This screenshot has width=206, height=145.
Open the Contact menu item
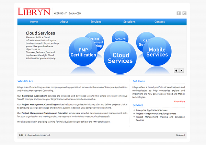pyautogui.click(x=160, y=22)
